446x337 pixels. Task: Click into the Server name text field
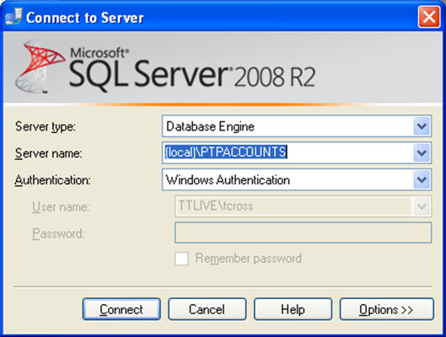[x=287, y=152]
